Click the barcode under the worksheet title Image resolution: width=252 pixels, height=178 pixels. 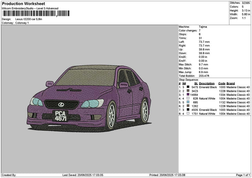[36, 13]
